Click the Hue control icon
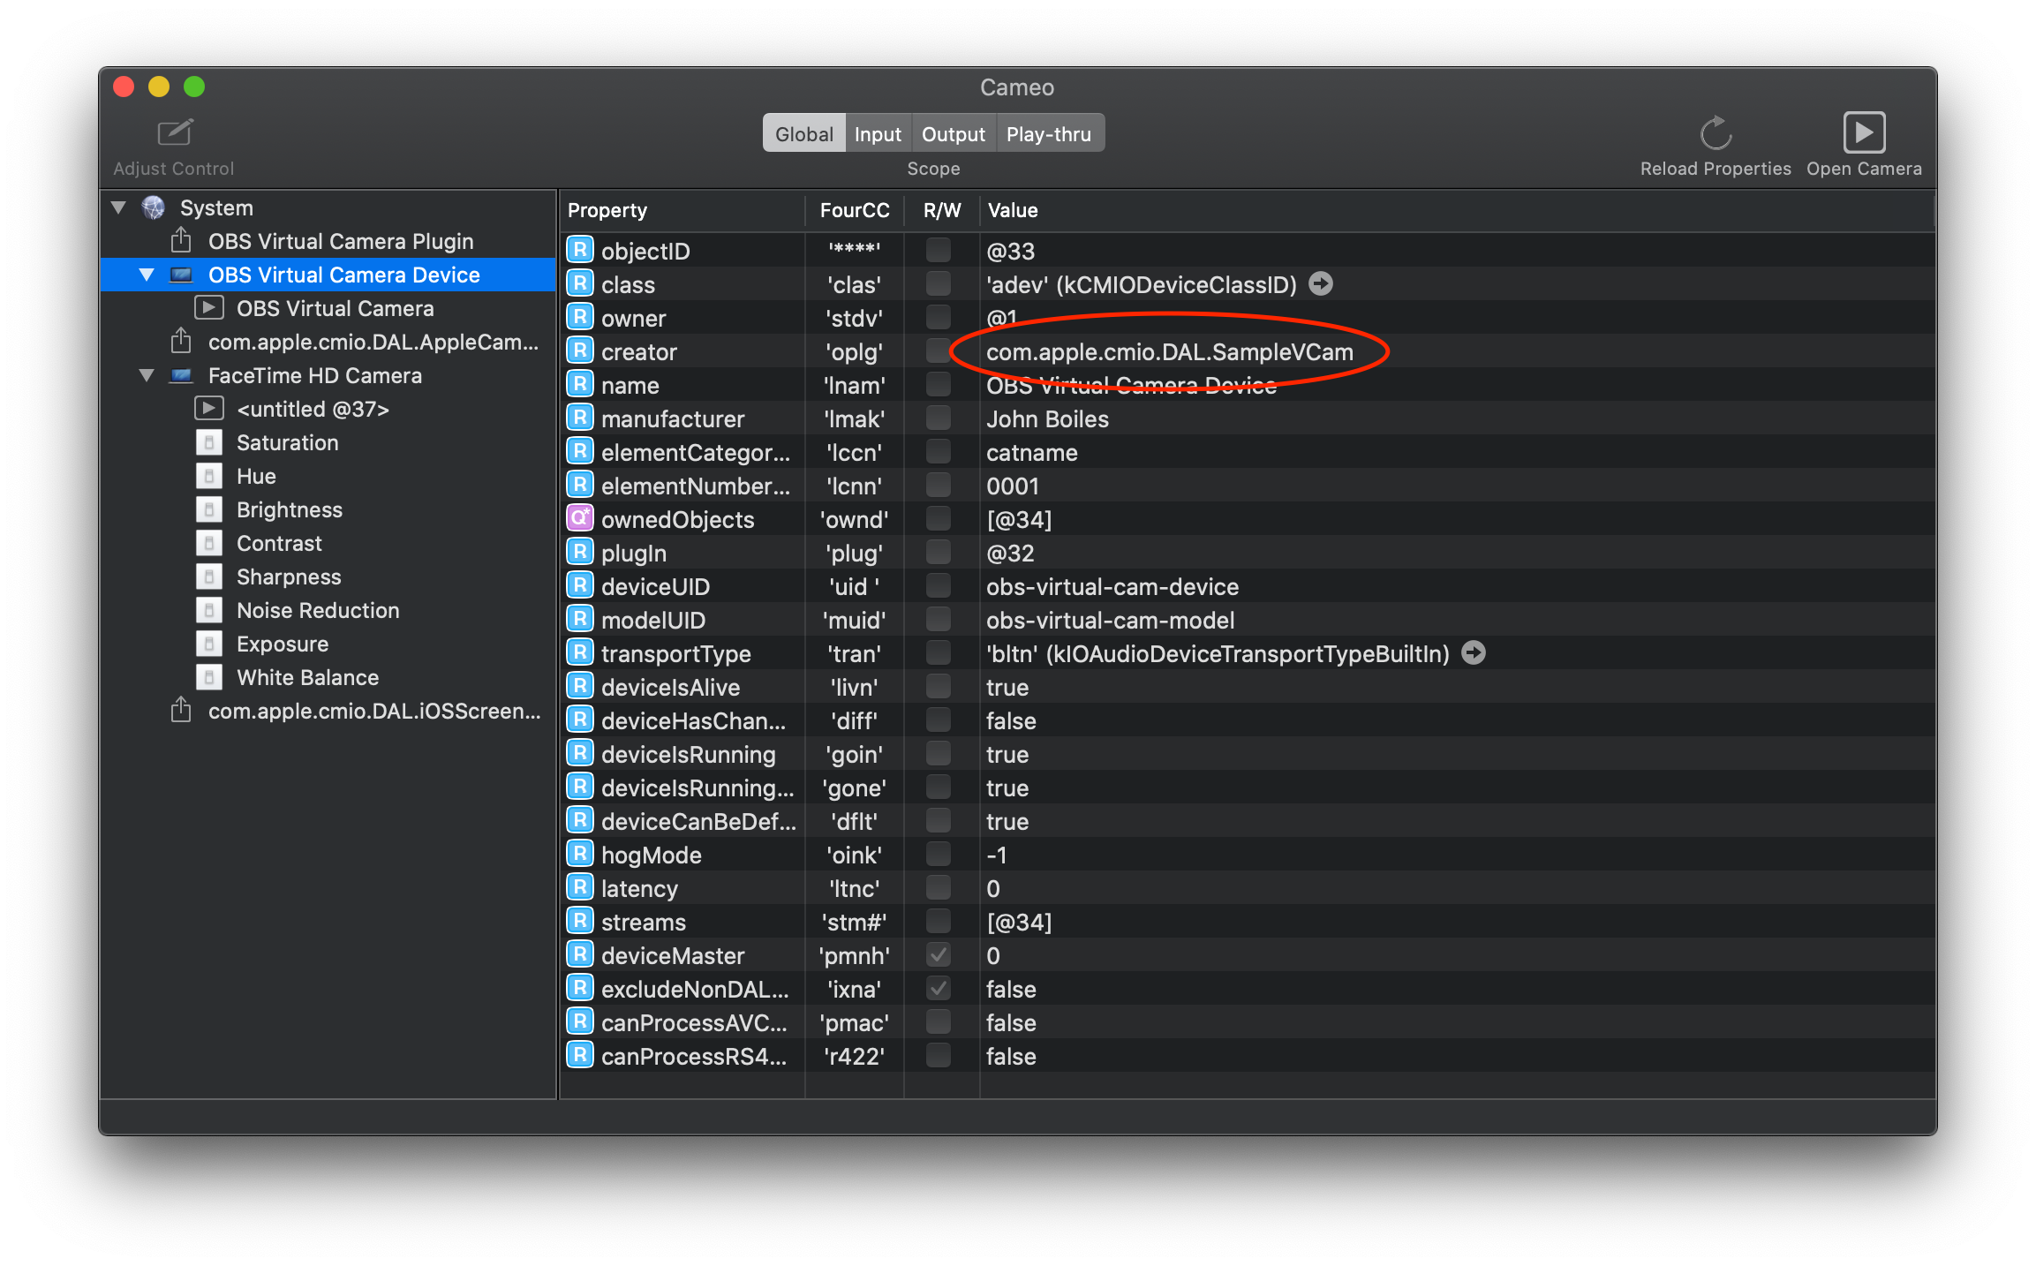 (209, 476)
